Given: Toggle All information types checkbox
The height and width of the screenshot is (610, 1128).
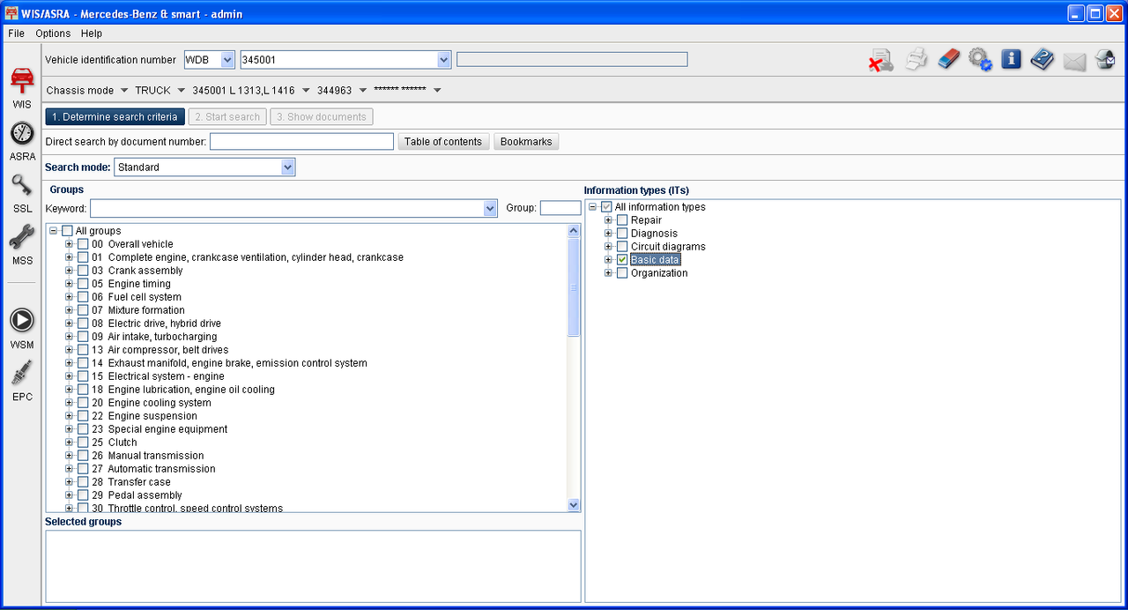Looking at the screenshot, I should (x=606, y=207).
